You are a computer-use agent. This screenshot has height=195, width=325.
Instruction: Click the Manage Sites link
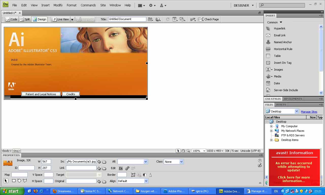tap(309, 112)
